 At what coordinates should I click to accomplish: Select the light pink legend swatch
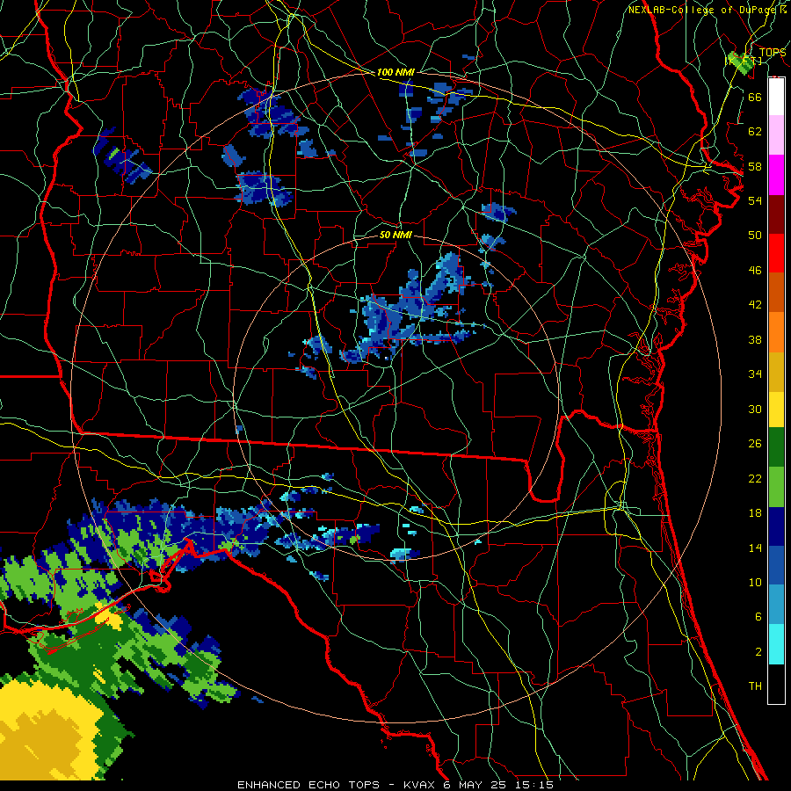(x=776, y=134)
